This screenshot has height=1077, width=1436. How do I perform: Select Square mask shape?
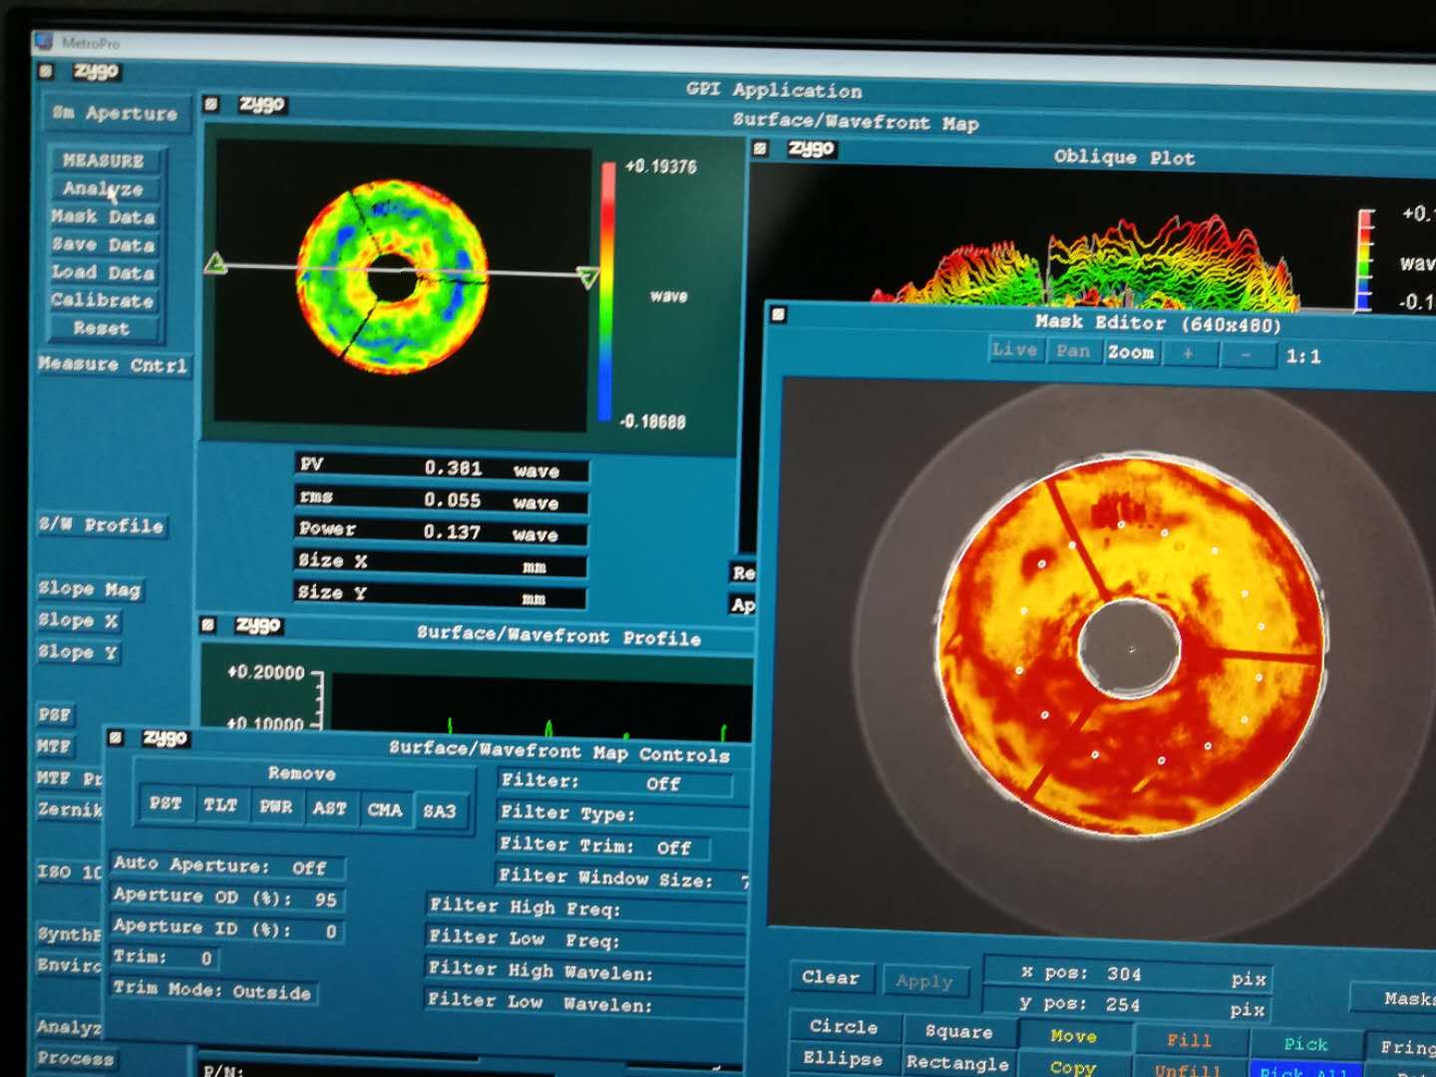pyautogui.click(x=959, y=1031)
